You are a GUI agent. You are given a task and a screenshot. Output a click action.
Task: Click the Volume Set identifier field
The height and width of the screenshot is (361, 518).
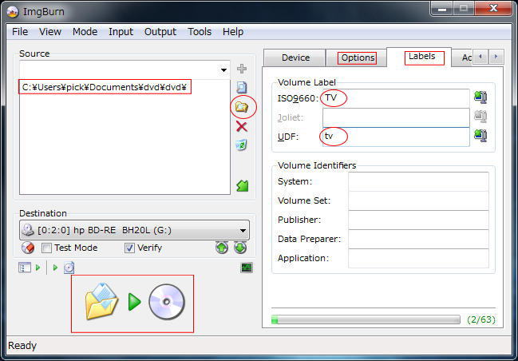coord(418,200)
